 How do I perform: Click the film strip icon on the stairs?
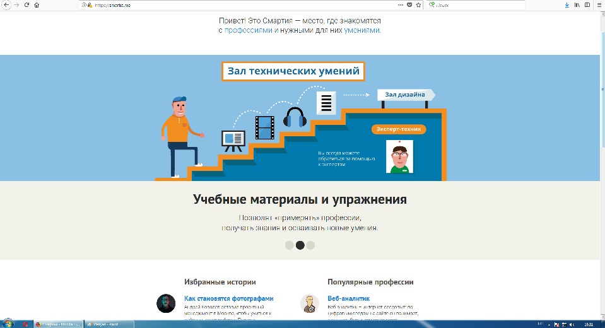pyautogui.click(x=265, y=127)
